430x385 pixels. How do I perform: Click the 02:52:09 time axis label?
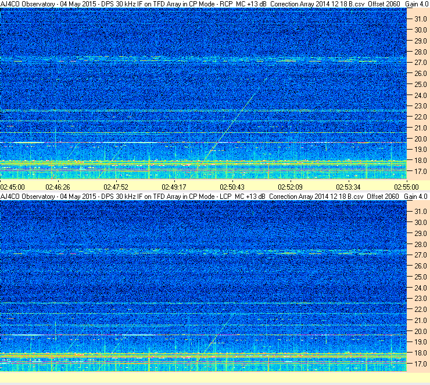point(290,187)
